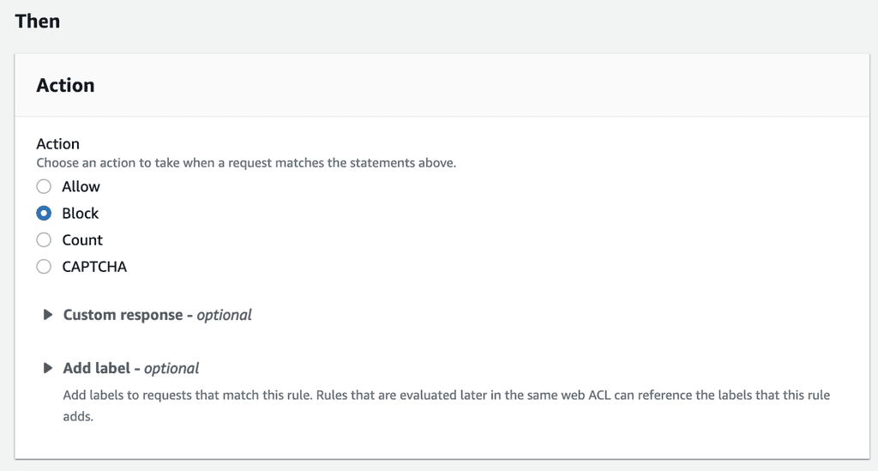The image size is (878, 471).
Task: Select the Count radio button
Action: (44, 240)
